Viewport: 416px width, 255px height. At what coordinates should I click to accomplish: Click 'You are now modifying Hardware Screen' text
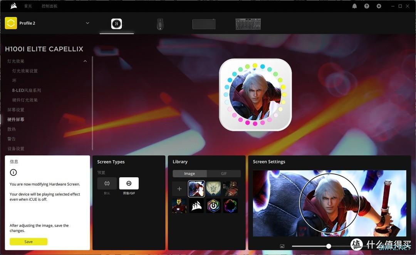pyautogui.click(x=45, y=184)
